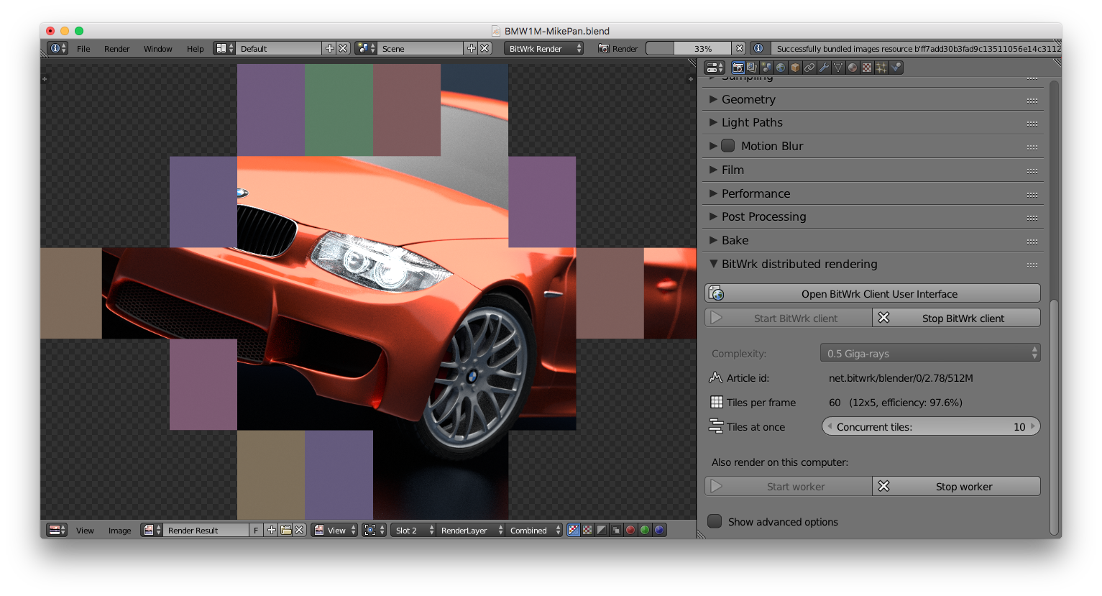
Task: Open the top Render menu
Action: coord(116,49)
